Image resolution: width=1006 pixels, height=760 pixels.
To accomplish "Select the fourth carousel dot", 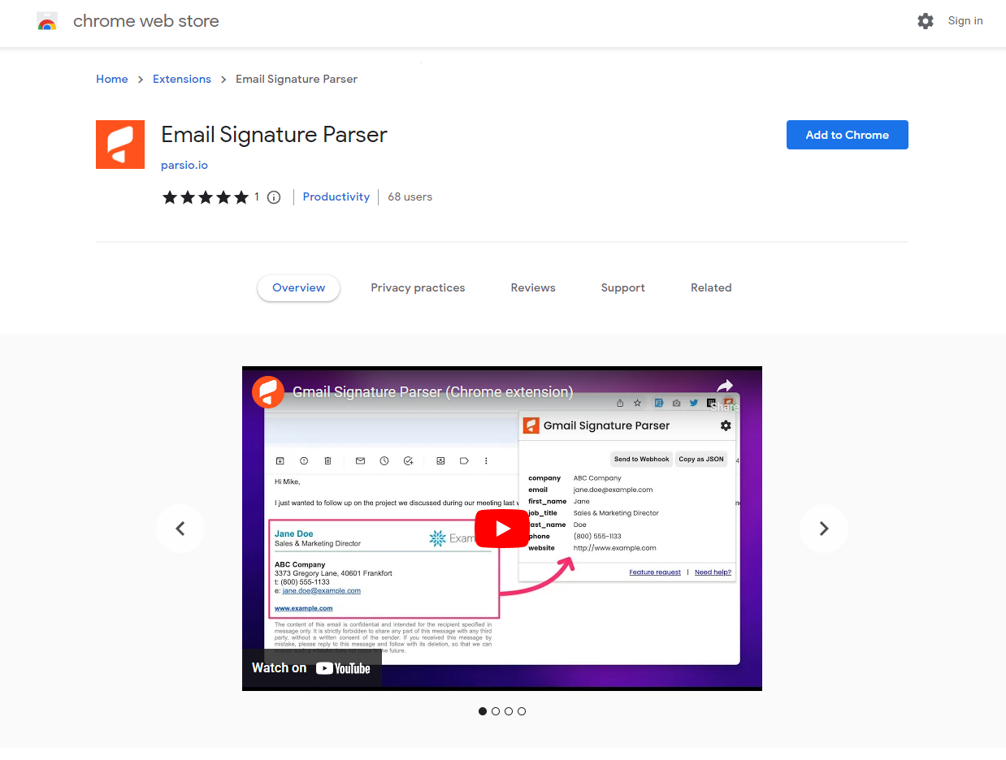I will (522, 710).
